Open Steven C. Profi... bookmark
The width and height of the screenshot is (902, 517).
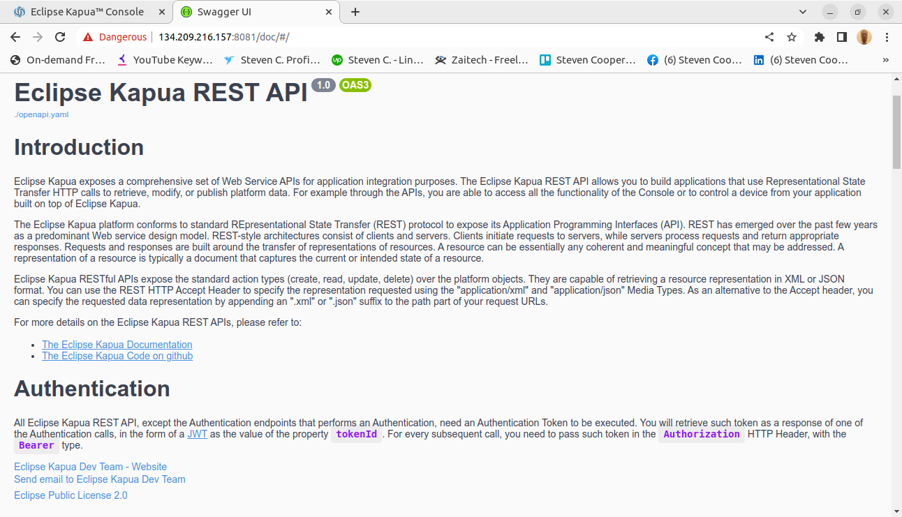272,60
